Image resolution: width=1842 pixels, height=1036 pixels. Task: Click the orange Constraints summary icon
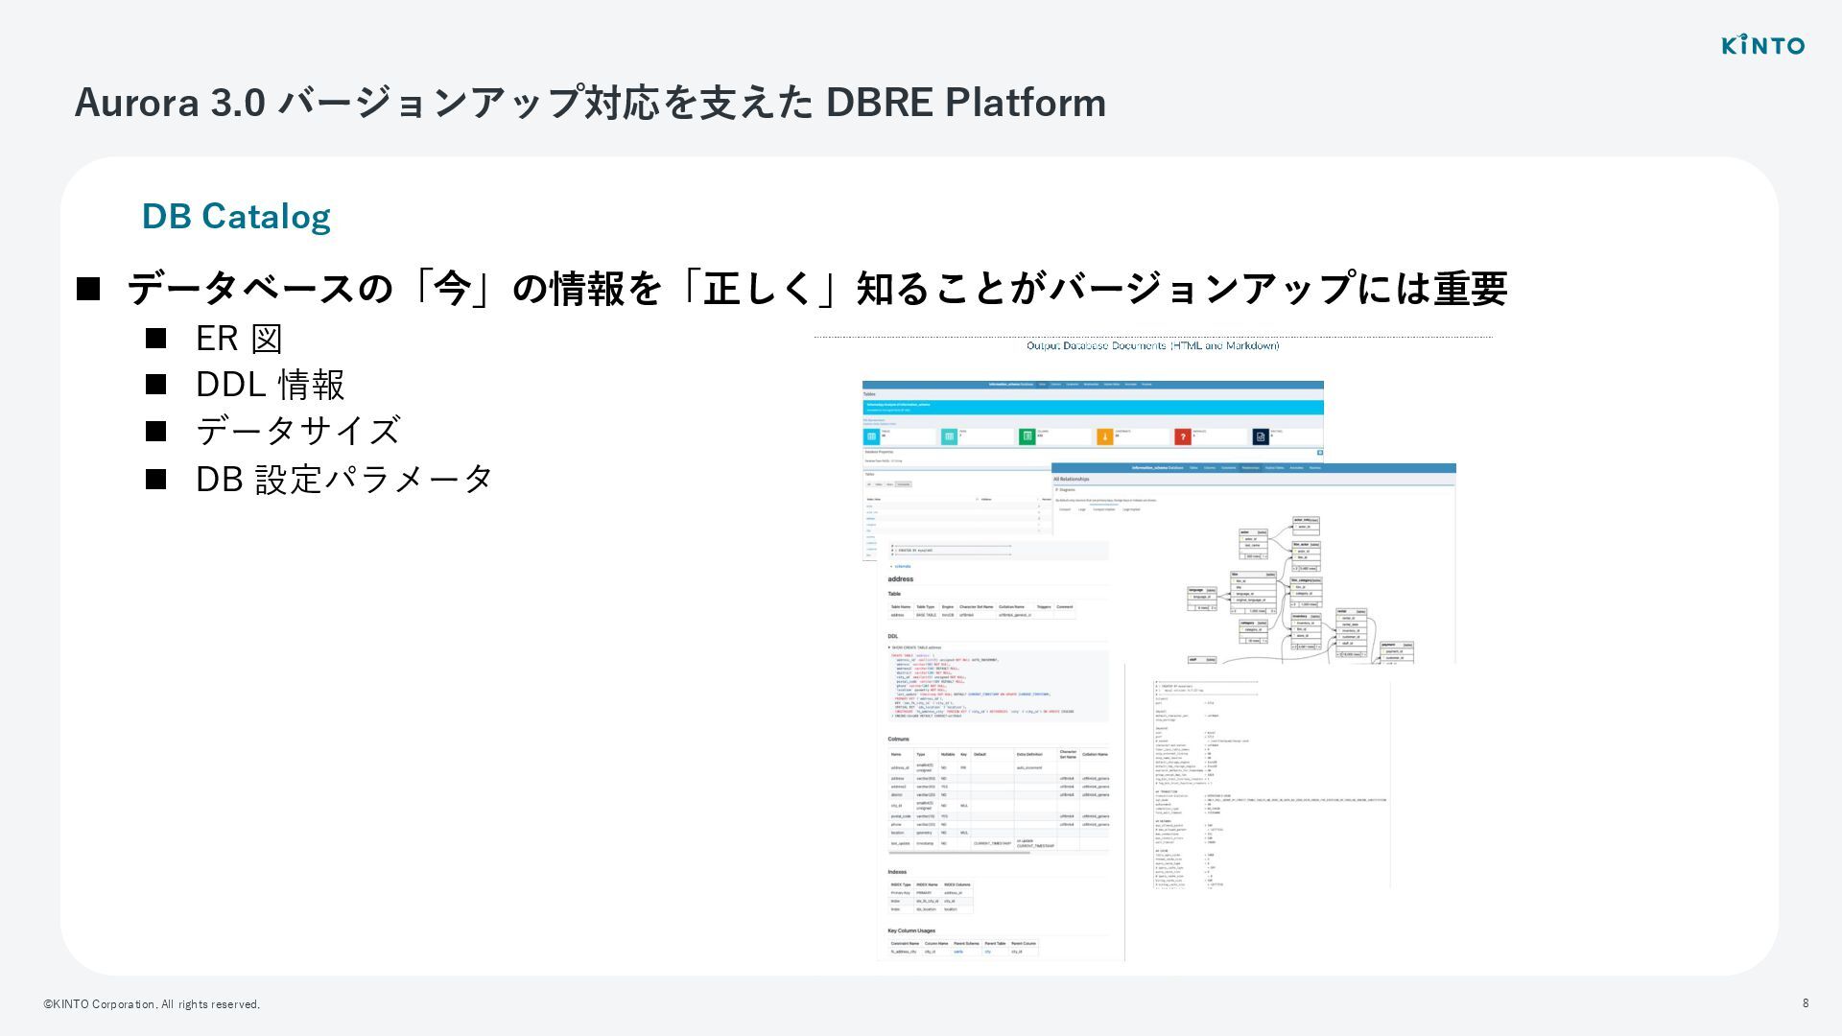(x=1104, y=436)
